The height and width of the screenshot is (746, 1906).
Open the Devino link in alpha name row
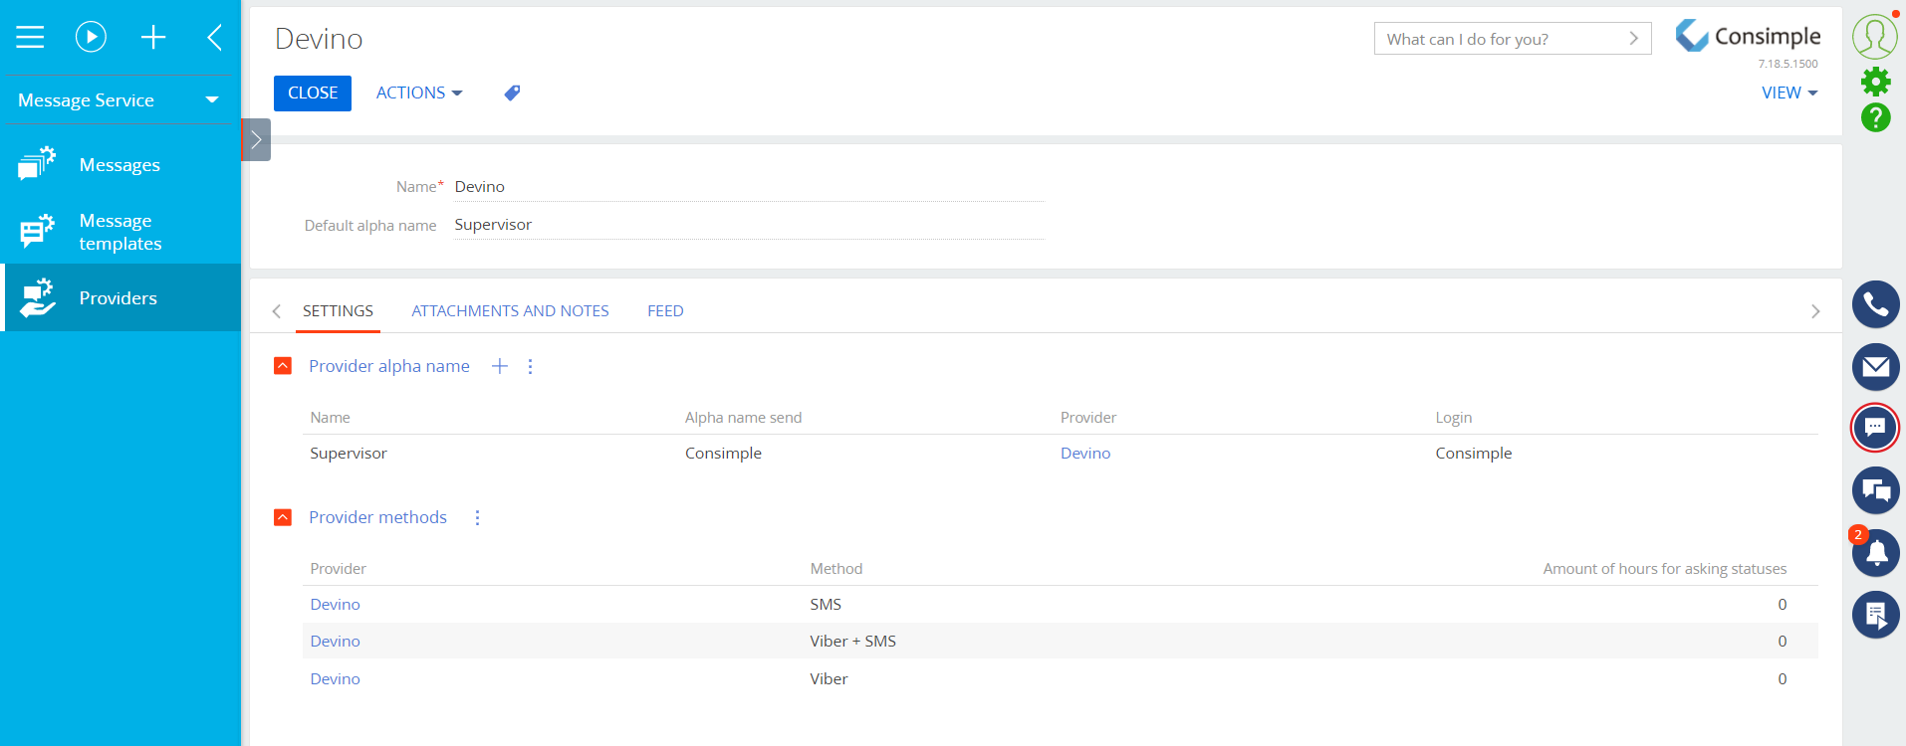pyautogui.click(x=1084, y=454)
